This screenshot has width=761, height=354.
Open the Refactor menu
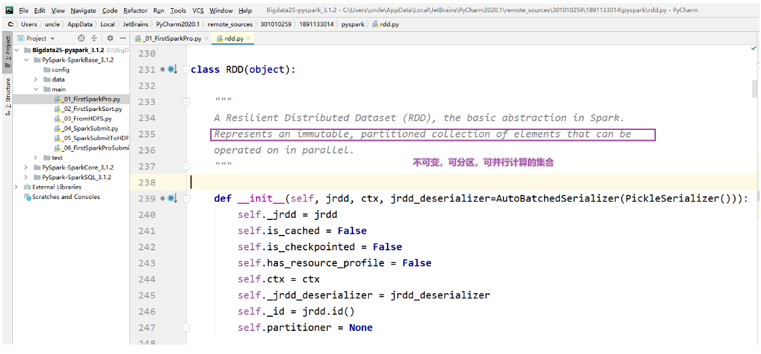(136, 11)
